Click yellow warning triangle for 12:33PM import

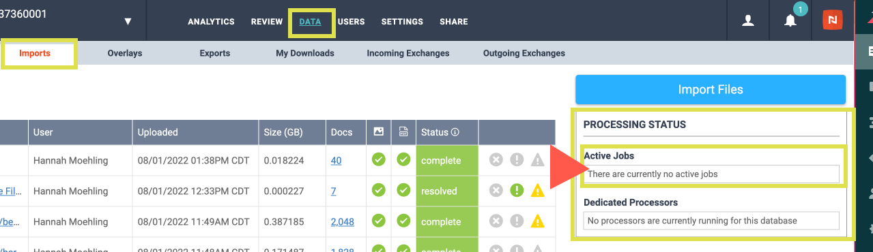click(x=537, y=191)
